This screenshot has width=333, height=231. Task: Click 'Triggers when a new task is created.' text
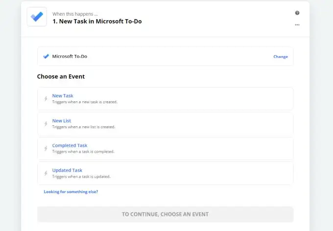[x=85, y=102]
